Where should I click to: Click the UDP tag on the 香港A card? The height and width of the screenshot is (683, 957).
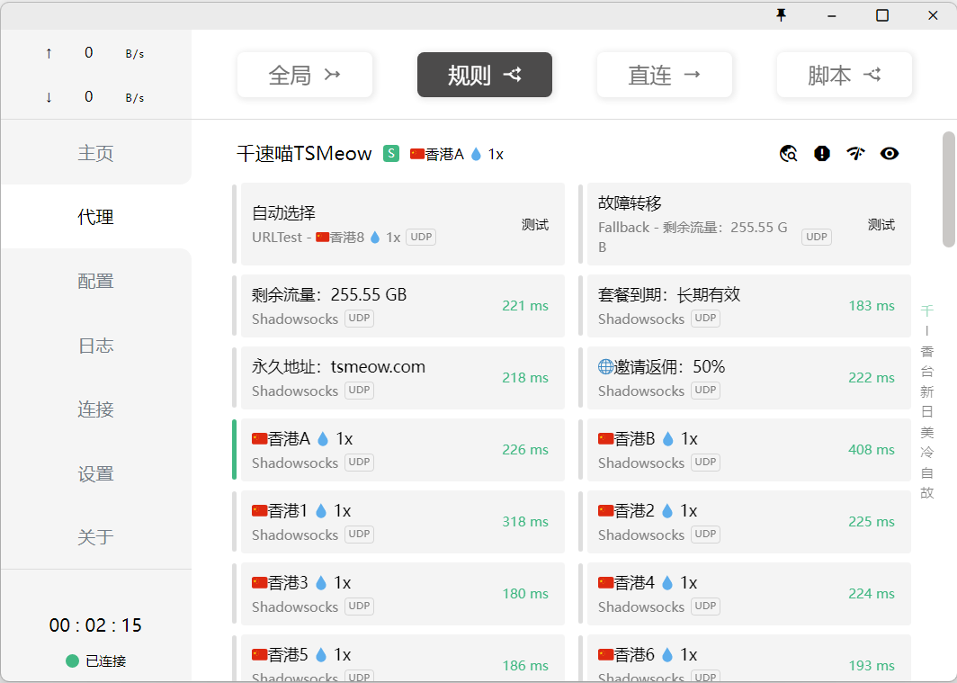click(x=359, y=462)
